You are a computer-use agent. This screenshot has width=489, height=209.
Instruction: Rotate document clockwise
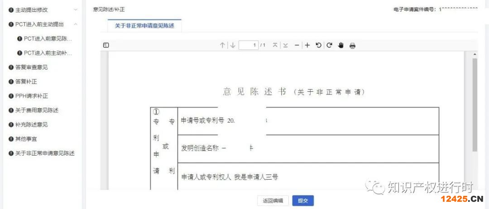tap(330, 45)
